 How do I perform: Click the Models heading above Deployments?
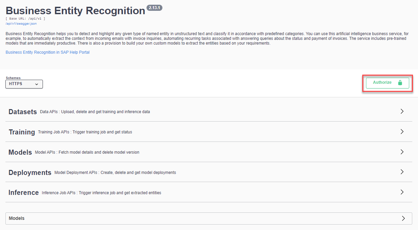pyautogui.click(x=20, y=152)
